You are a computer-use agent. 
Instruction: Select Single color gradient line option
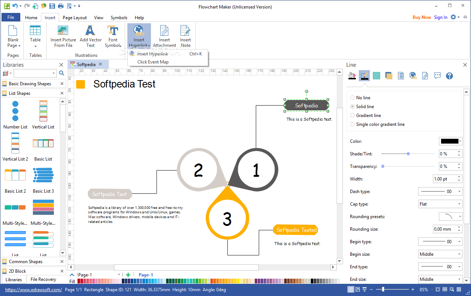point(353,124)
